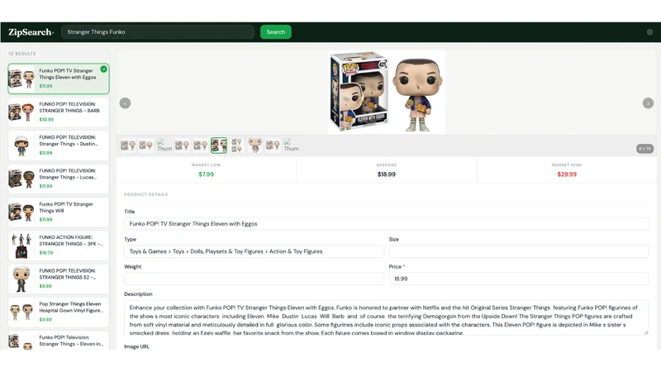Open the settings gear in header
Viewport: 661px width, 372px height.
(x=649, y=32)
